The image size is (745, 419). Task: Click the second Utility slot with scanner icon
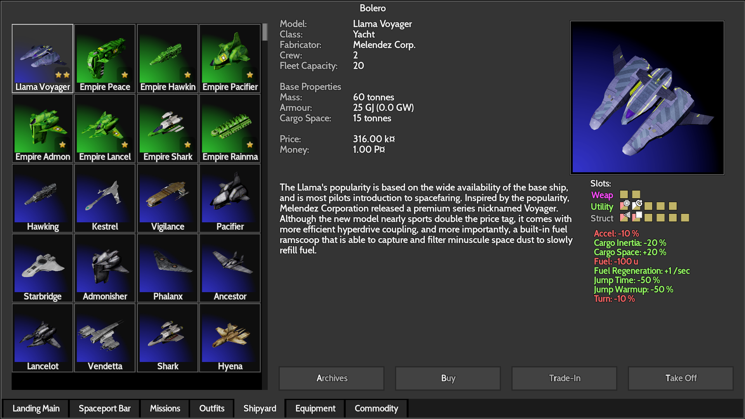pyautogui.click(x=636, y=206)
